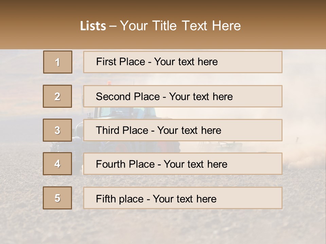Click the bold word Lists in title
The image size is (326, 244).
(x=93, y=26)
